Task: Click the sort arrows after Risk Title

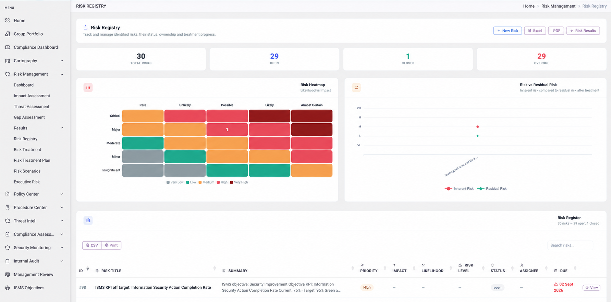Action: point(215,268)
